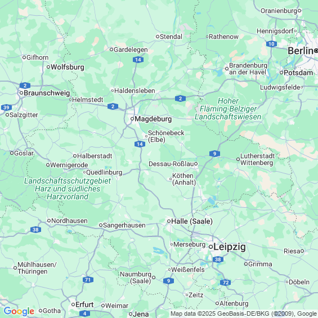318x318 pixels.
Task: Click the A72 highway shield south of Leipzig
Action: click(x=225, y=283)
